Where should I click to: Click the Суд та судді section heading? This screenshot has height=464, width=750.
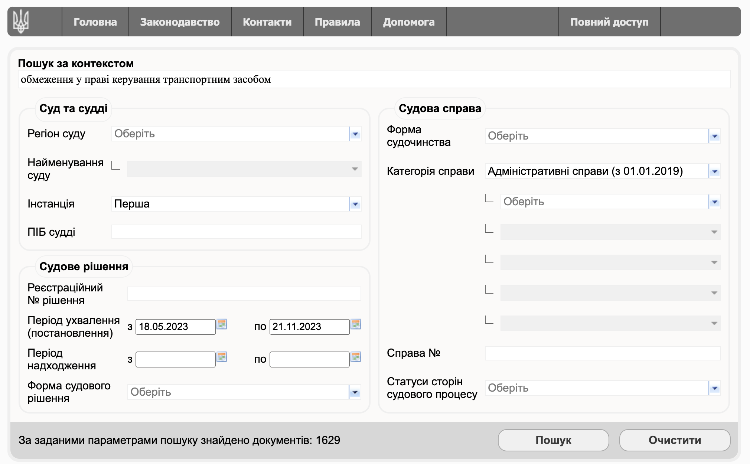coord(74,108)
